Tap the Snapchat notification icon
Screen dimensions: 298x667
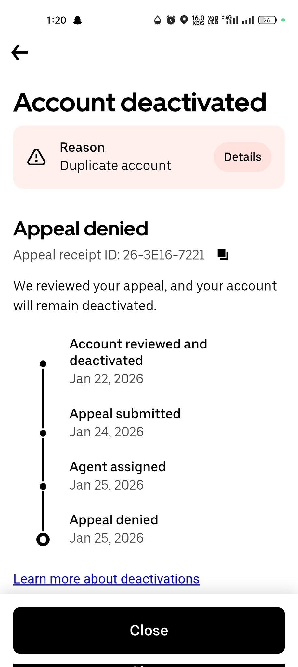click(x=77, y=21)
